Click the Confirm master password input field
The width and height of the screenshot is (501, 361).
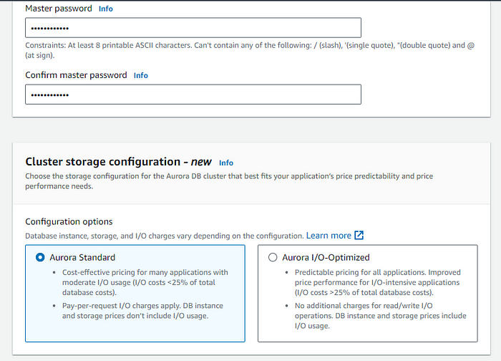pyautogui.click(x=193, y=95)
